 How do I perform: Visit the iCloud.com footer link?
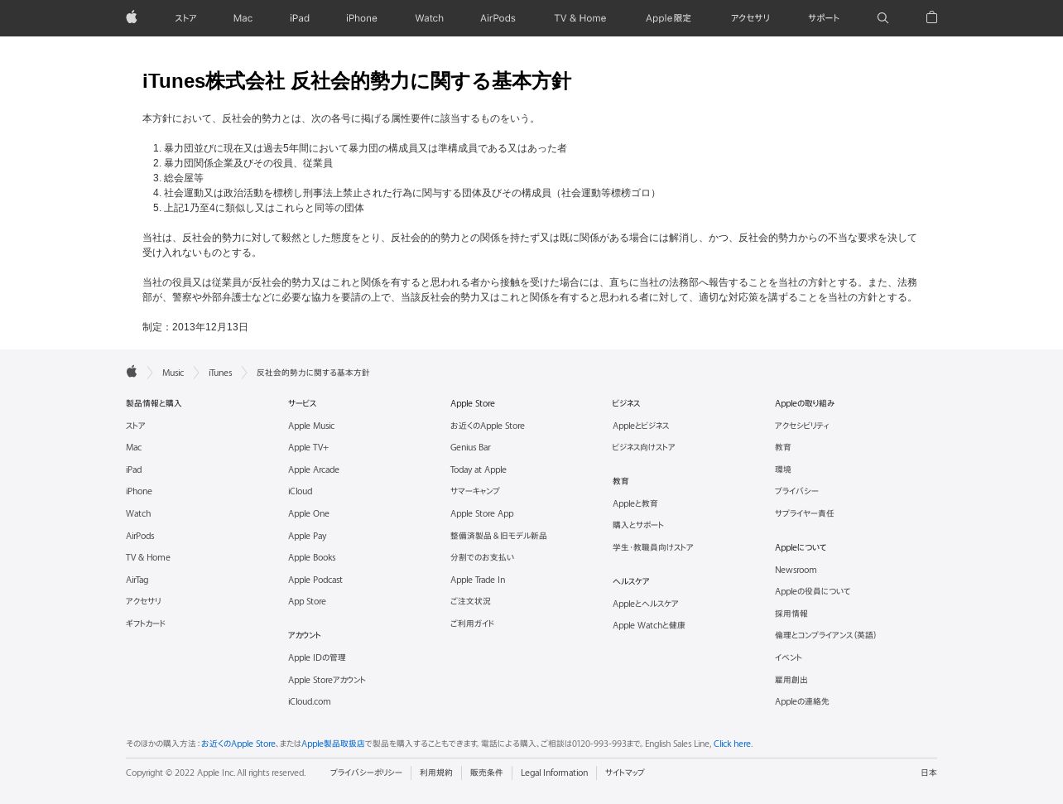(x=310, y=701)
